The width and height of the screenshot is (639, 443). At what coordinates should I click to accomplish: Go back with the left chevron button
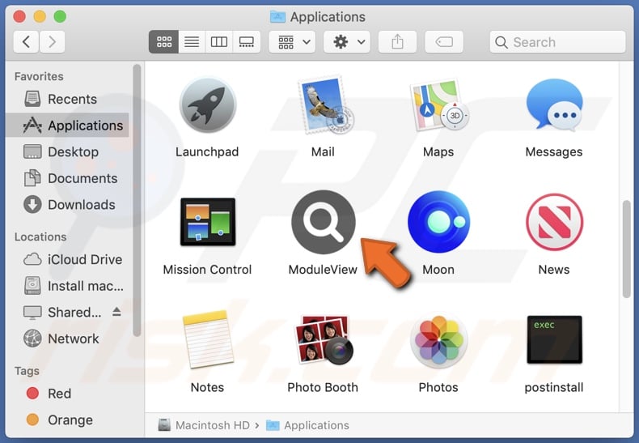coord(27,41)
